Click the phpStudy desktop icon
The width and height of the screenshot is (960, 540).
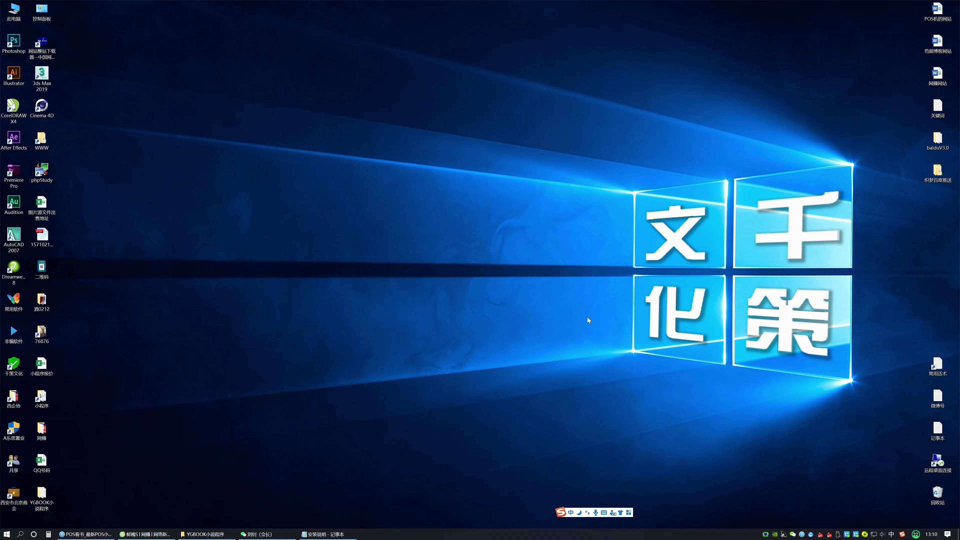pos(42,170)
